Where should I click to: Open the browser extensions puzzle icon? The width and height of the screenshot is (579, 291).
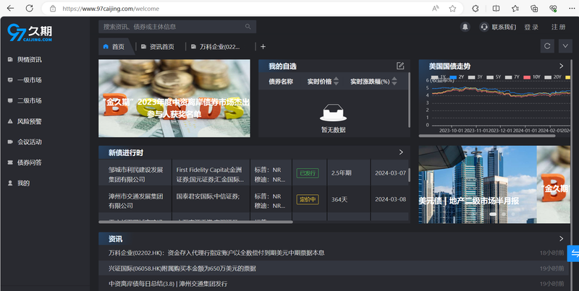click(x=476, y=9)
